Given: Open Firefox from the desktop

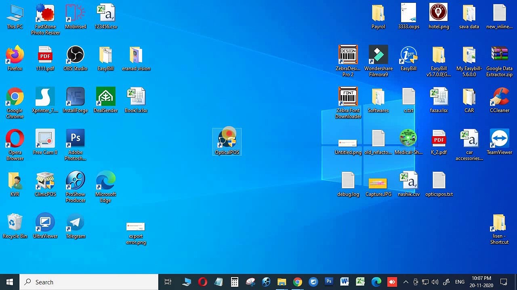Looking at the screenshot, I should pos(15,58).
